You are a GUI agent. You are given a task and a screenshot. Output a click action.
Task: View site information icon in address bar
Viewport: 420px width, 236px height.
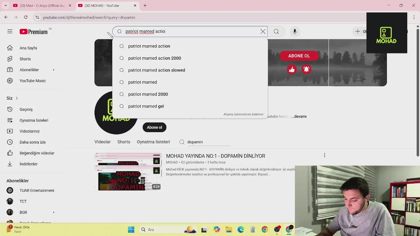click(x=37, y=17)
